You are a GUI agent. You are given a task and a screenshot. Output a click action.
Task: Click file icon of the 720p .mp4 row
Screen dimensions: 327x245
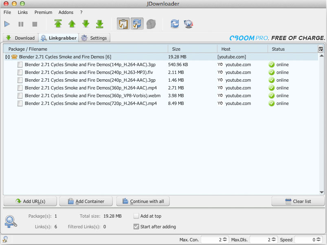(x=20, y=103)
